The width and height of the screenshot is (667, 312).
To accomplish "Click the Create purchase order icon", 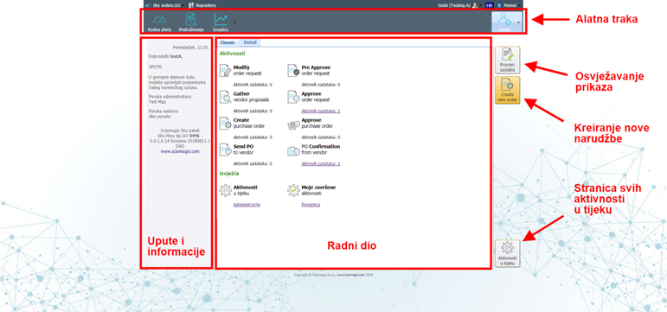I will 225,124.
